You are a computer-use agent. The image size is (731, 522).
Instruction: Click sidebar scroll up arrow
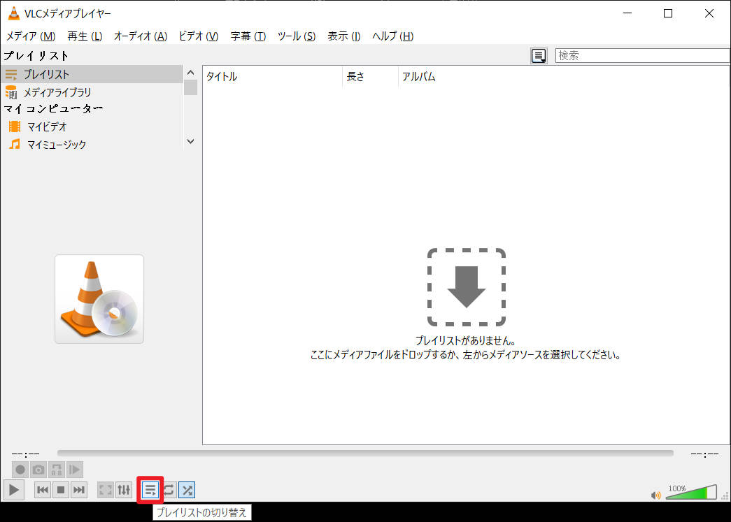pyautogui.click(x=190, y=73)
